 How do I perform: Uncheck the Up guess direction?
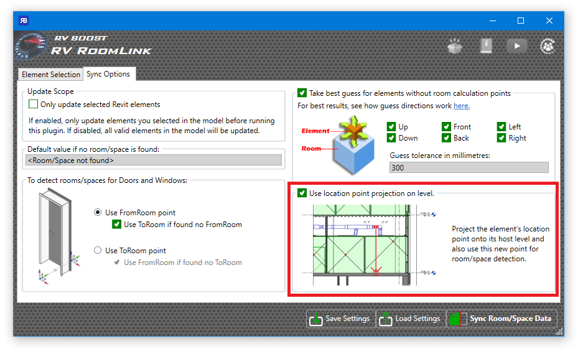(x=391, y=126)
